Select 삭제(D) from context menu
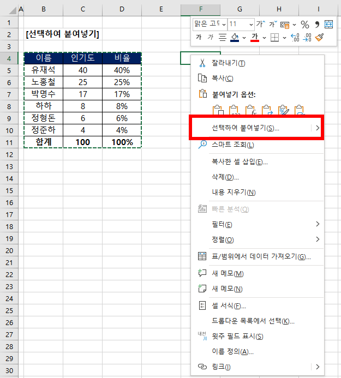Screen dimensions: 341x378 (258, 177)
